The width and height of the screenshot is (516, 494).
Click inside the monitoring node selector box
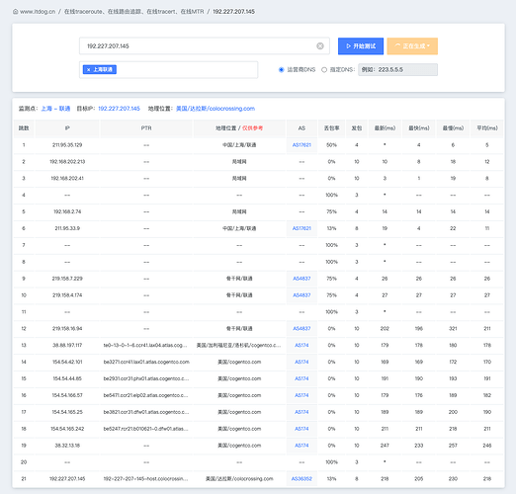tap(168, 70)
